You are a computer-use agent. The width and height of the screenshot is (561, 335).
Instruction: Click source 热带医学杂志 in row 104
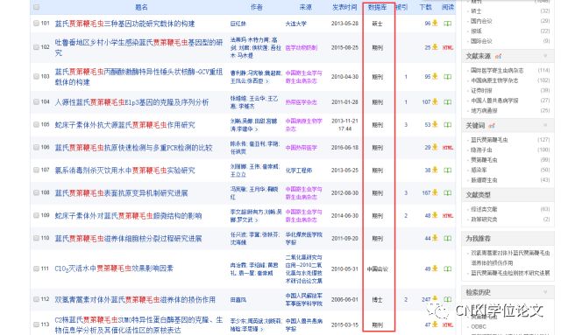pyautogui.click(x=301, y=102)
